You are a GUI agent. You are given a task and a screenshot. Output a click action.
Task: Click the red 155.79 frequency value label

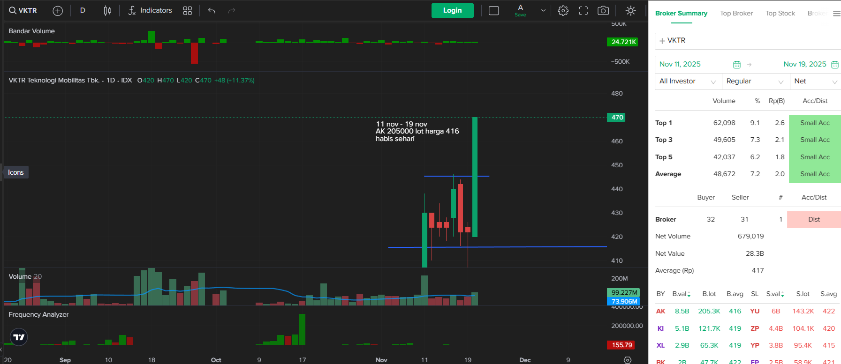pyautogui.click(x=622, y=345)
